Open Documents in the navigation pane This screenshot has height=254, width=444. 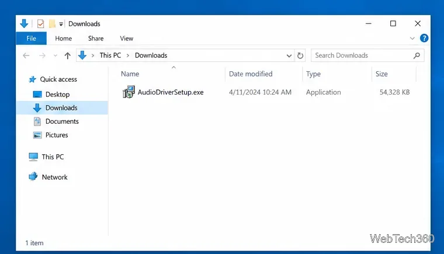[x=62, y=121]
